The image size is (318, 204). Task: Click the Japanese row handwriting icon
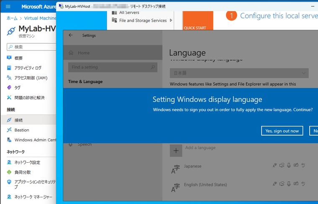click(296, 165)
